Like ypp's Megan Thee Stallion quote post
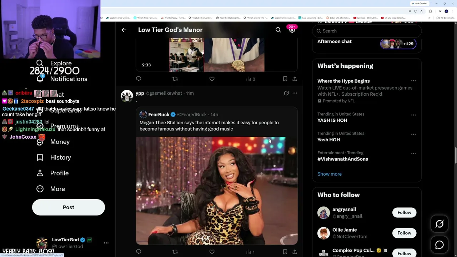This screenshot has width=457, height=257. point(212,252)
